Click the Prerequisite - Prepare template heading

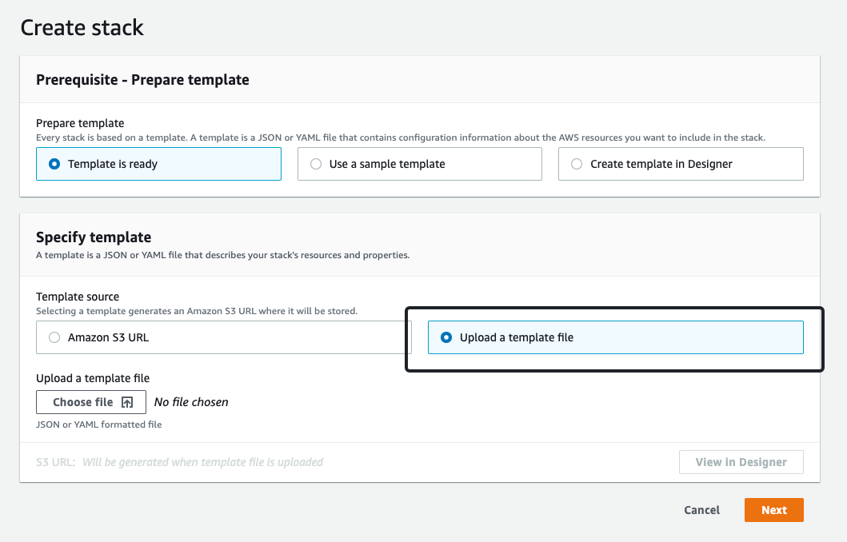[142, 80]
